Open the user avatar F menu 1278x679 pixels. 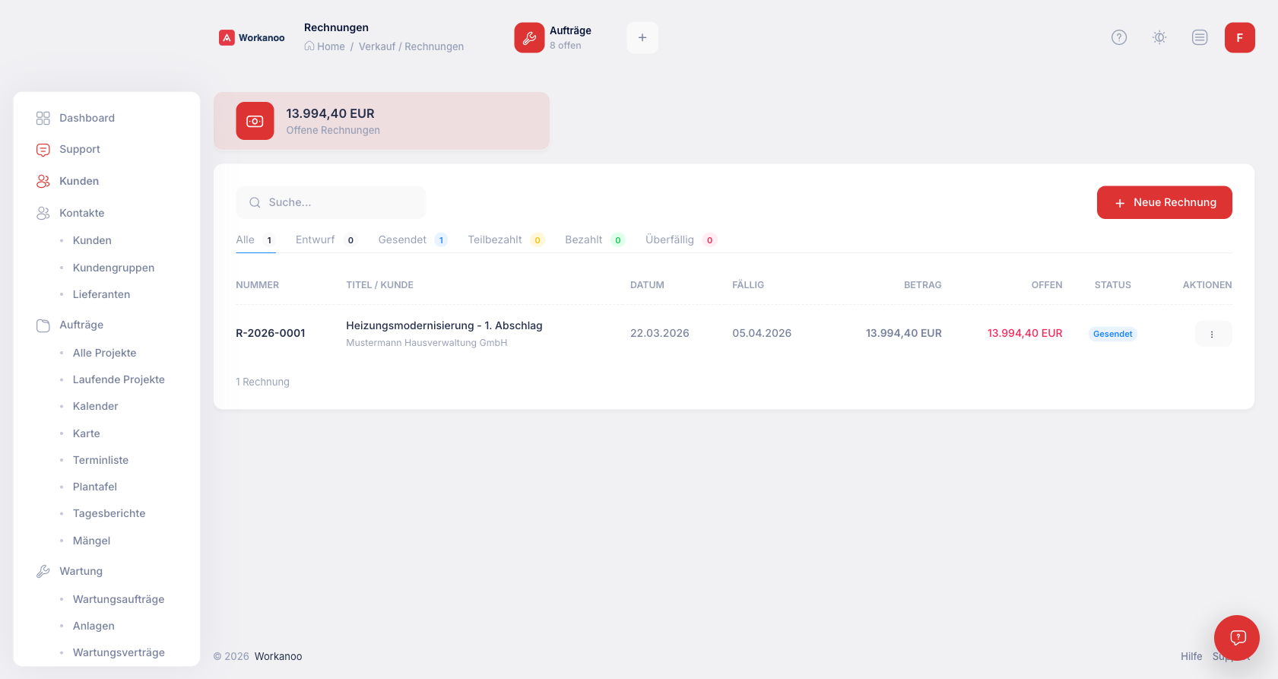pos(1240,37)
